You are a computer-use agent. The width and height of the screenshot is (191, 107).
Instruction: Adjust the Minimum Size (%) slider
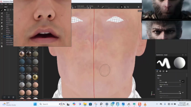coord(170,86)
